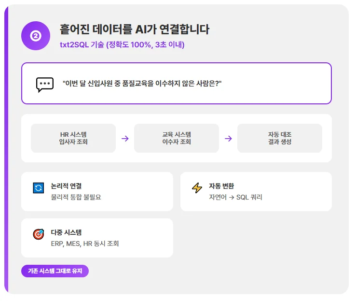The image size is (355, 301).
Task: Select the 교육 시스템 이수자 조회 step box
Action: point(177,138)
